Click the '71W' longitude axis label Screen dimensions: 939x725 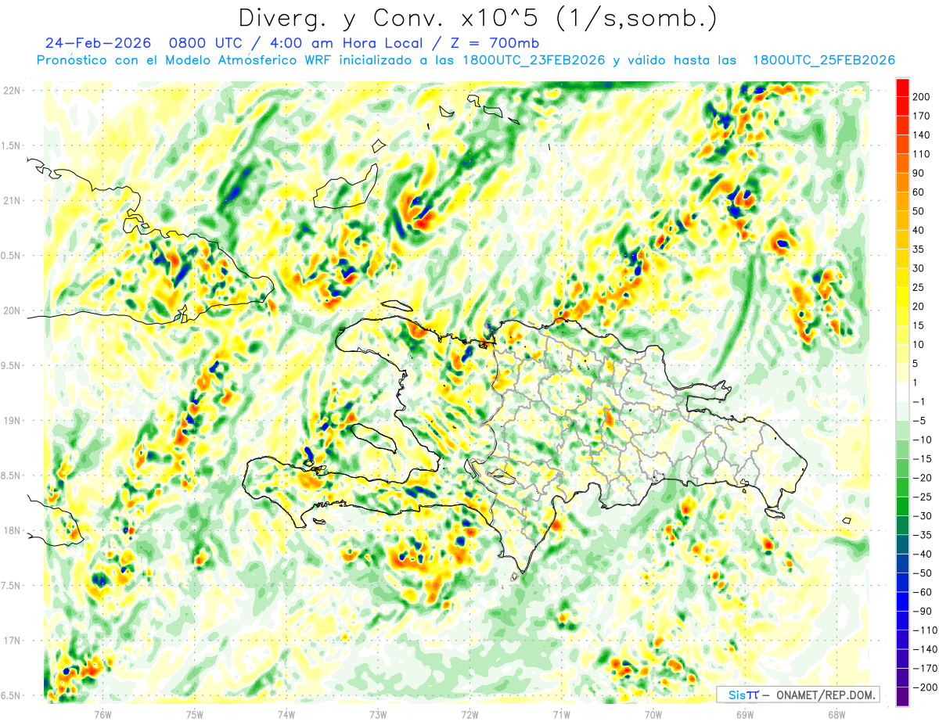point(561,714)
